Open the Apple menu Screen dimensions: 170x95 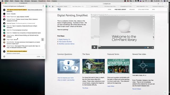2,1
